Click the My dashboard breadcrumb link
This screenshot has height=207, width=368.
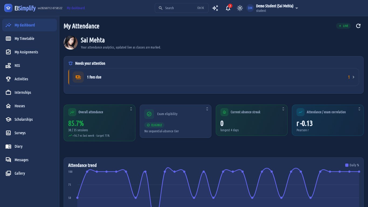click(76, 8)
